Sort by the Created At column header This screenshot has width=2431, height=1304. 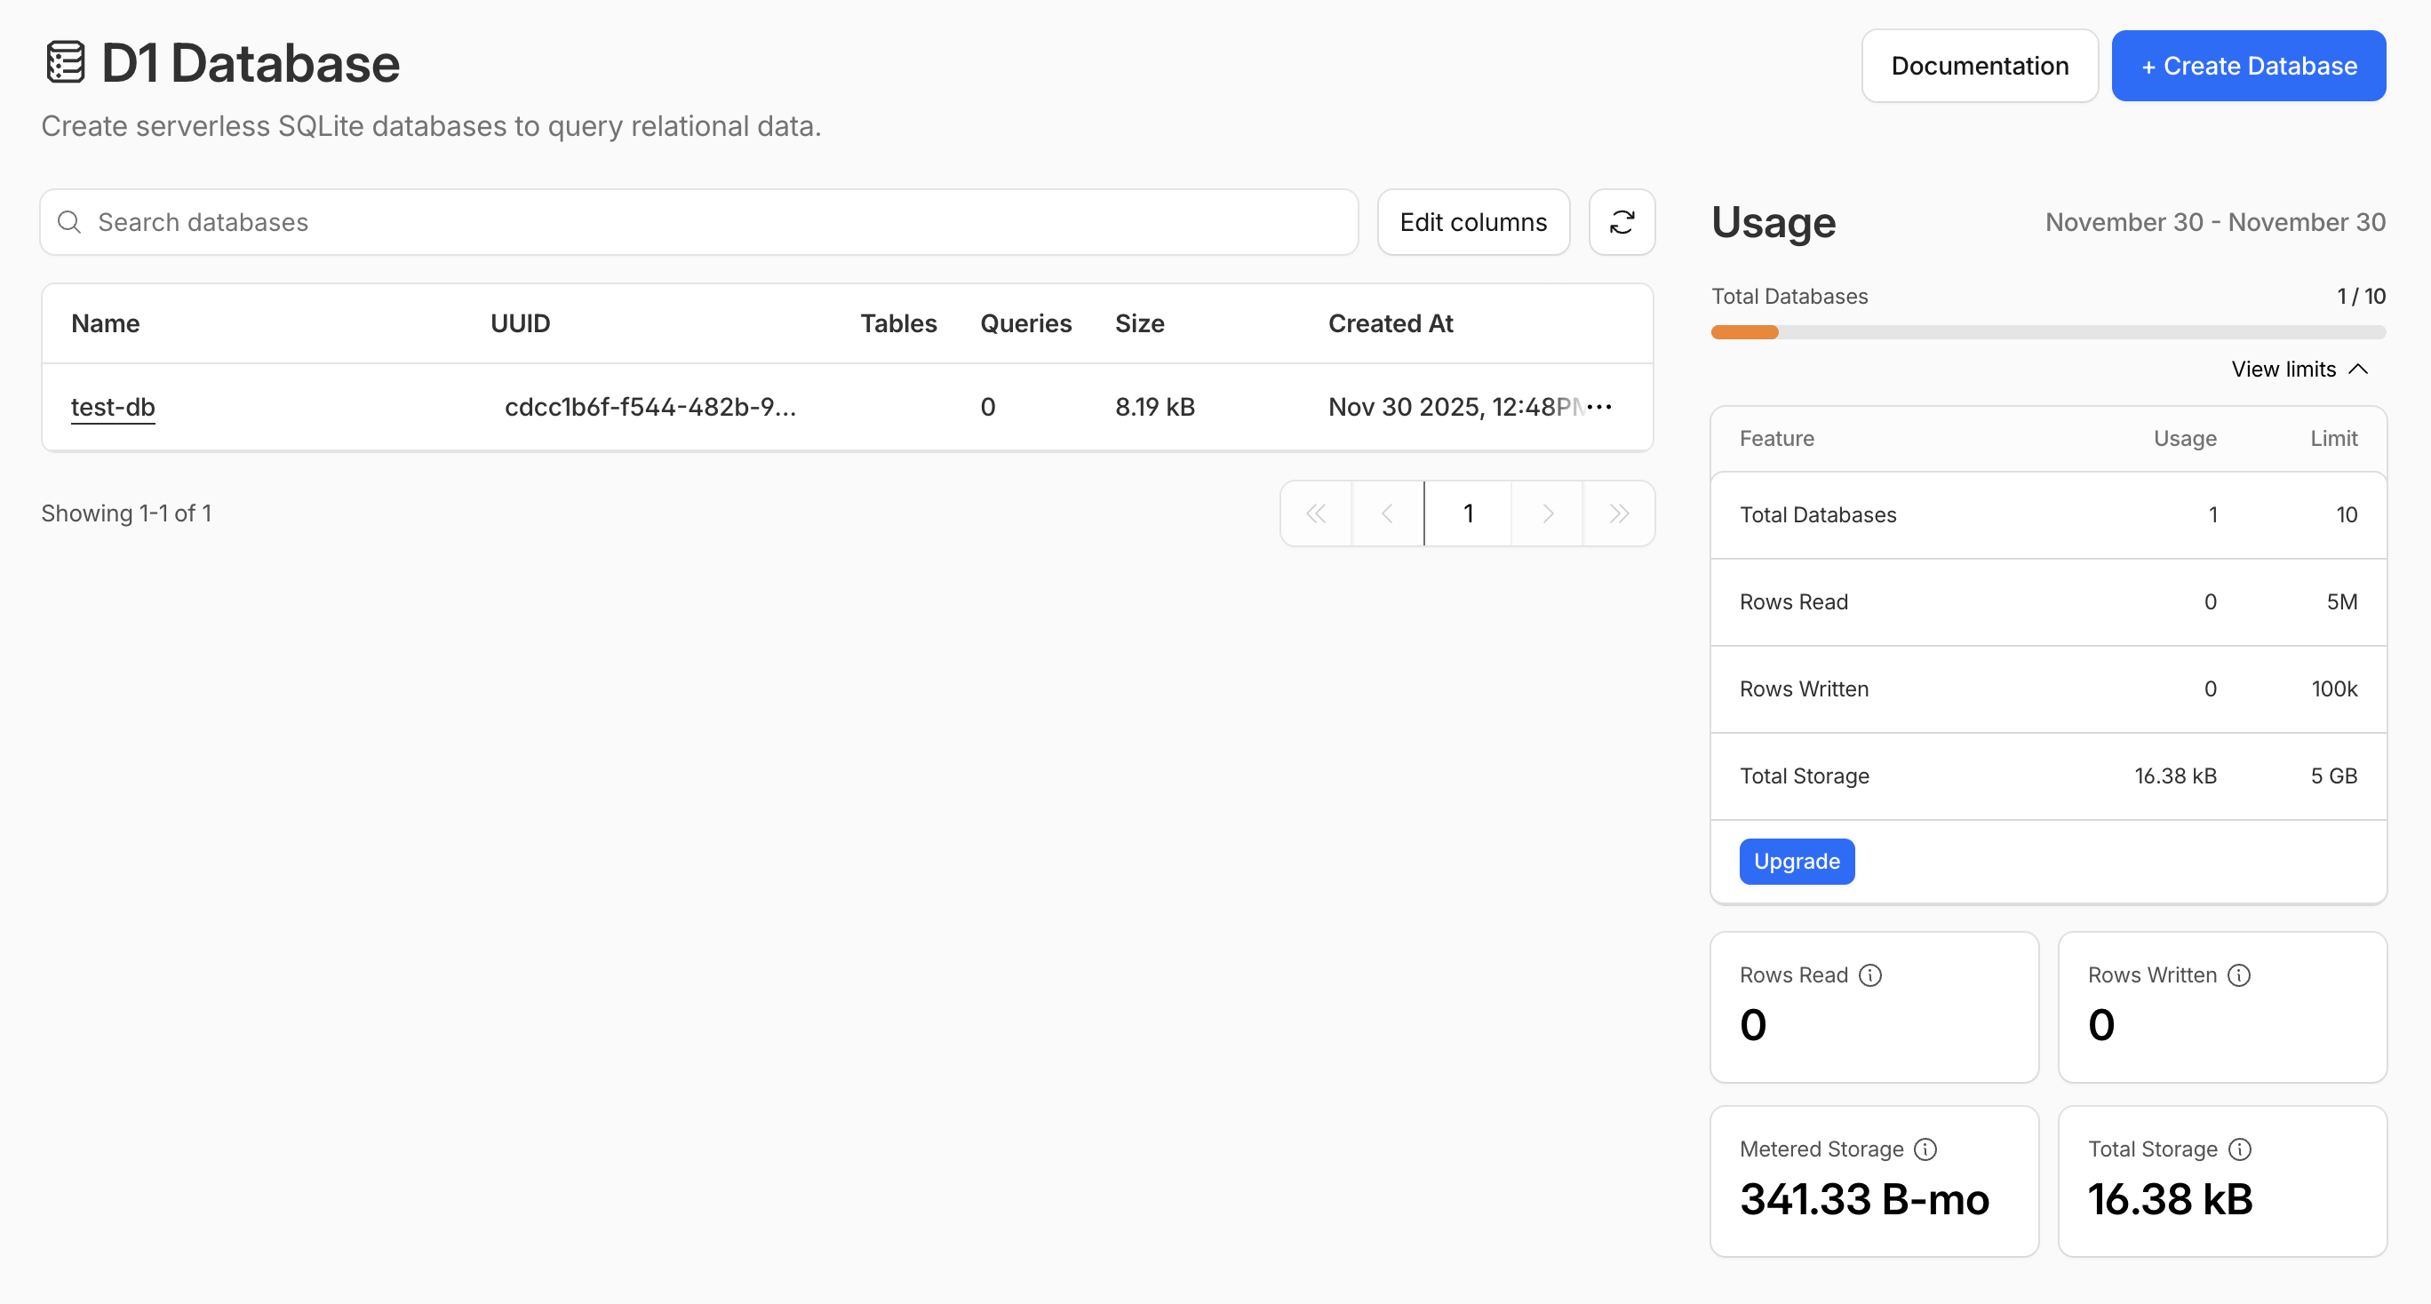pyautogui.click(x=1390, y=323)
